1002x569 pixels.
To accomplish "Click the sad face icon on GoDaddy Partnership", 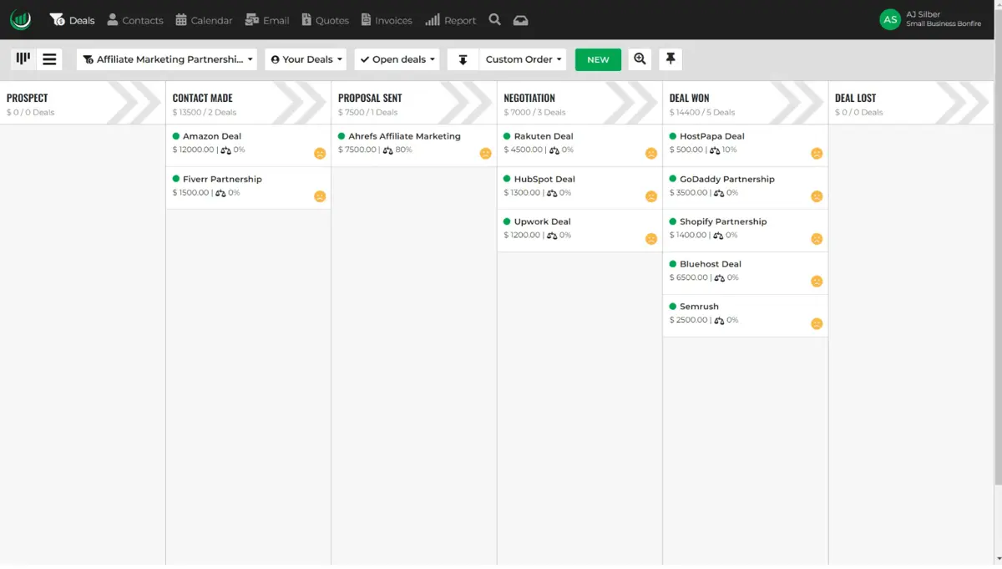I will pyautogui.click(x=817, y=196).
